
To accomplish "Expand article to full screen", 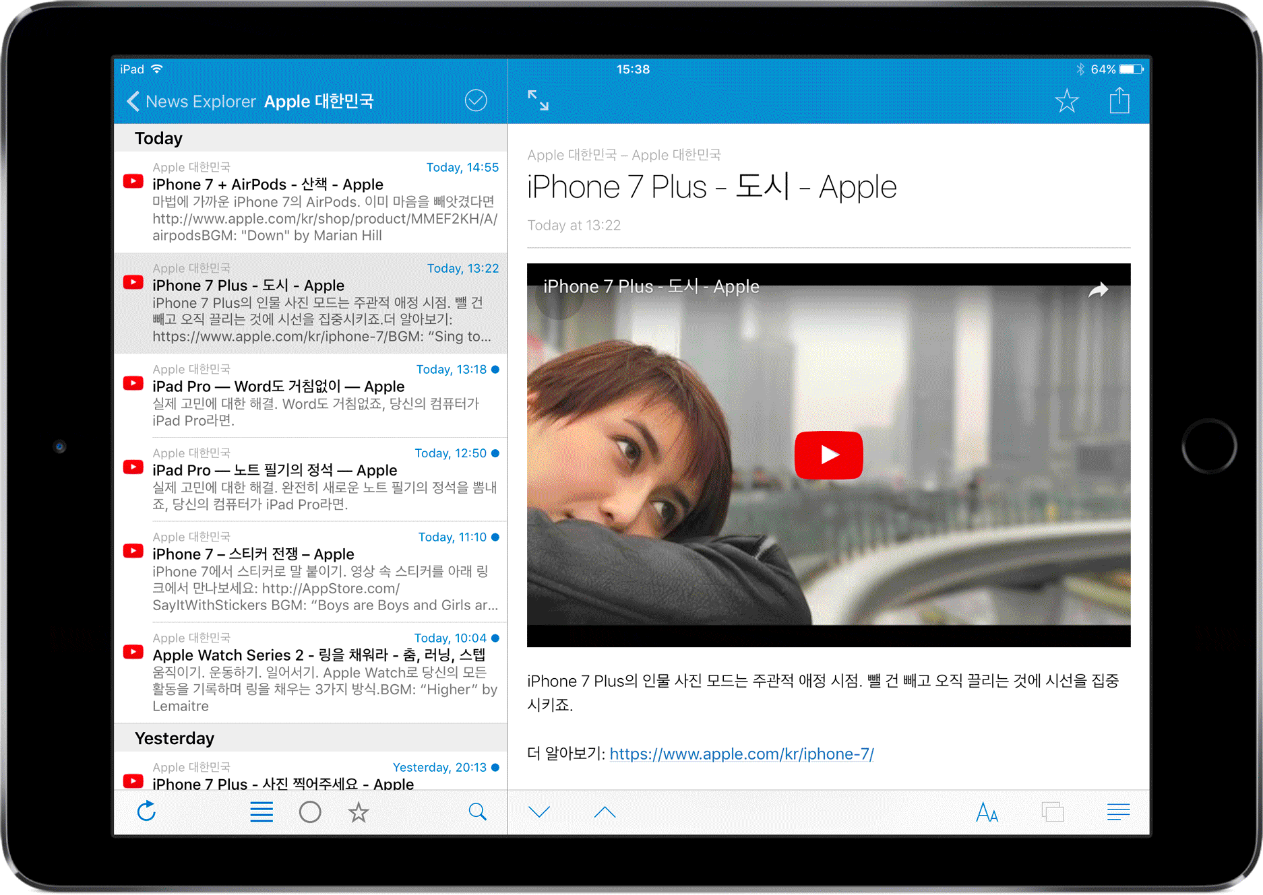I will [x=538, y=100].
